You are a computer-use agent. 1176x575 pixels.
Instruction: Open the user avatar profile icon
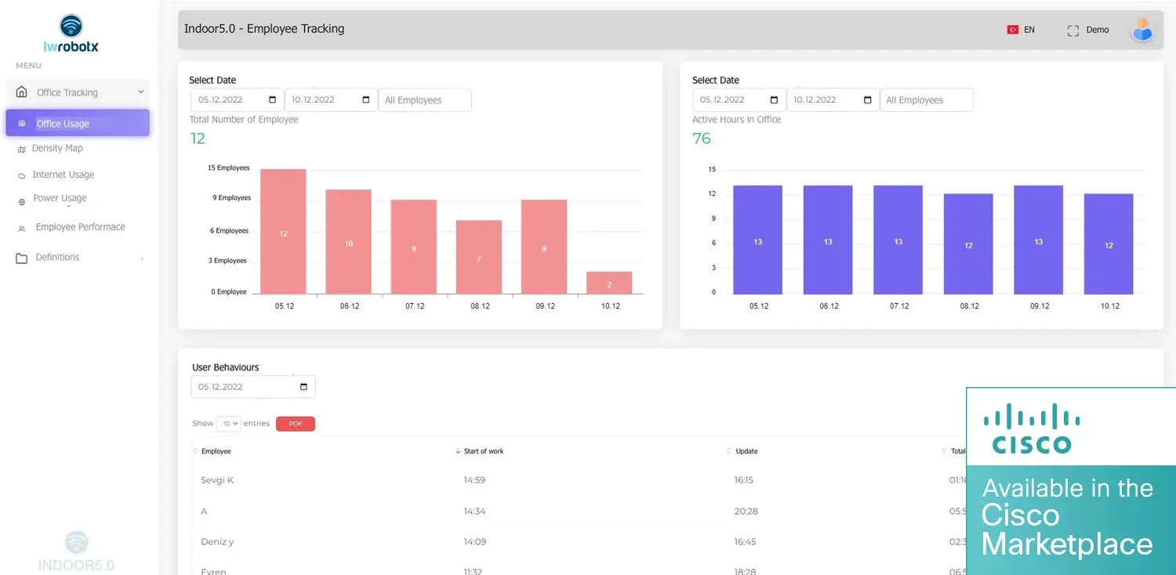coord(1142,30)
